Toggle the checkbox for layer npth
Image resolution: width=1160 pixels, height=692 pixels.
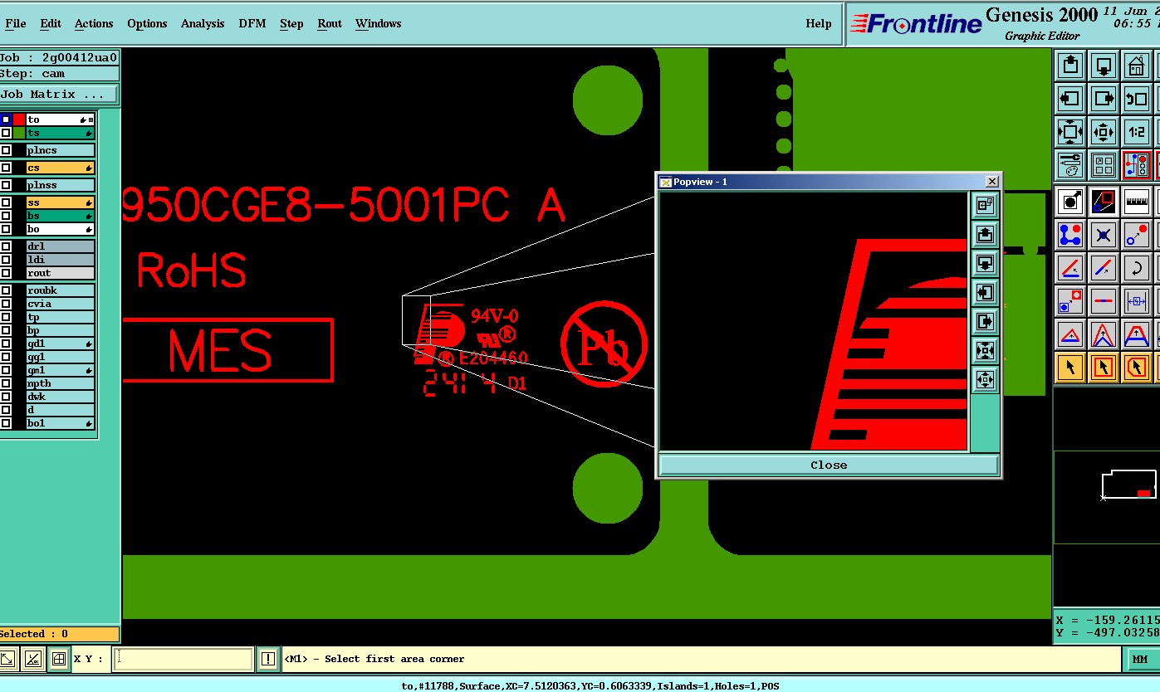pos(6,383)
